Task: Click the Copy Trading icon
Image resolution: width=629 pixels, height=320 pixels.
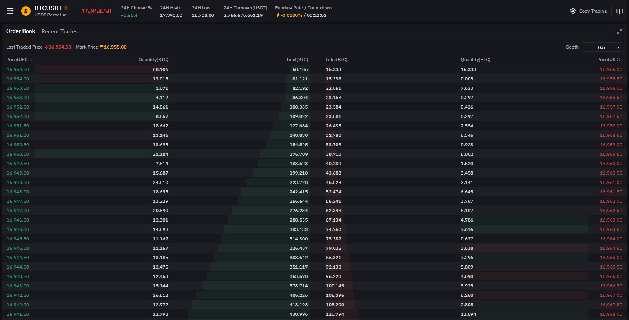Action: coord(573,11)
